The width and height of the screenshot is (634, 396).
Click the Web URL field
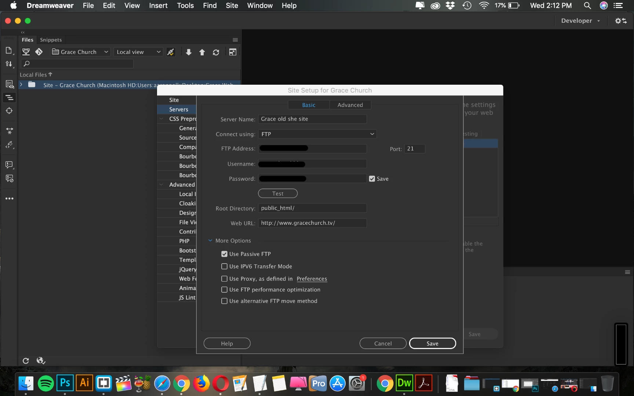312,223
